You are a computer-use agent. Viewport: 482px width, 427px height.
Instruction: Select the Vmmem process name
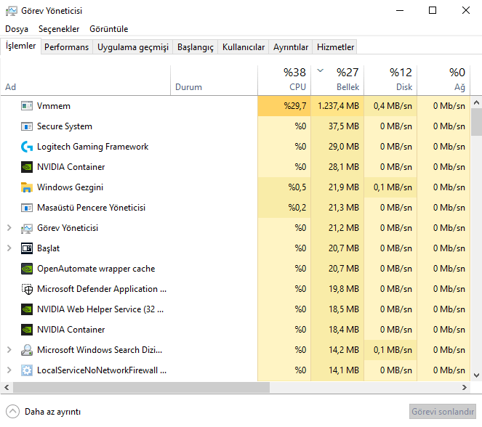click(x=54, y=106)
